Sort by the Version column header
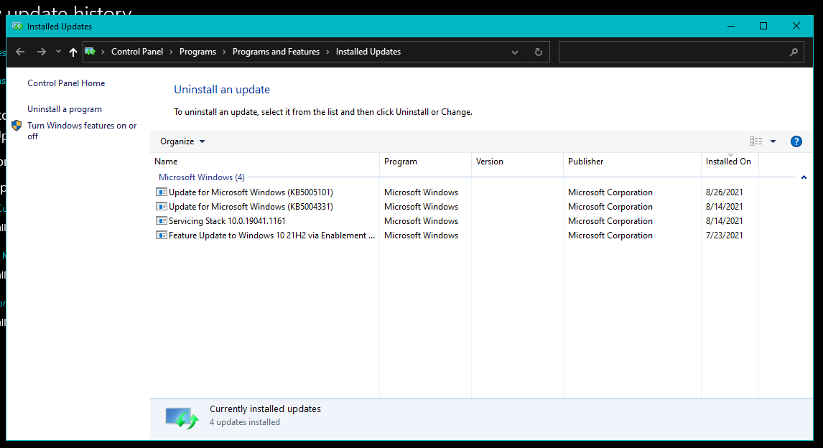Screen dimensions: 823x448 coord(517,162)
